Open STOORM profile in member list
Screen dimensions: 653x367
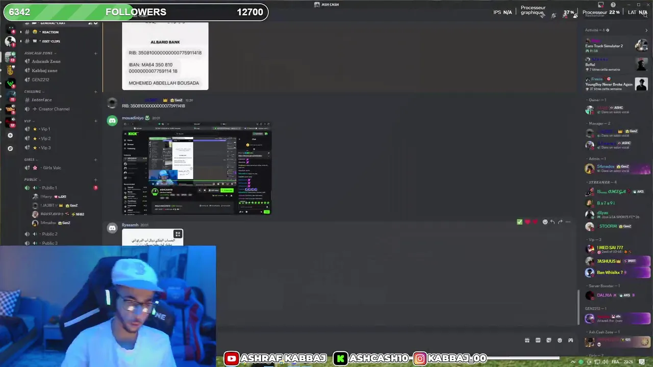(x=617, y=226)
